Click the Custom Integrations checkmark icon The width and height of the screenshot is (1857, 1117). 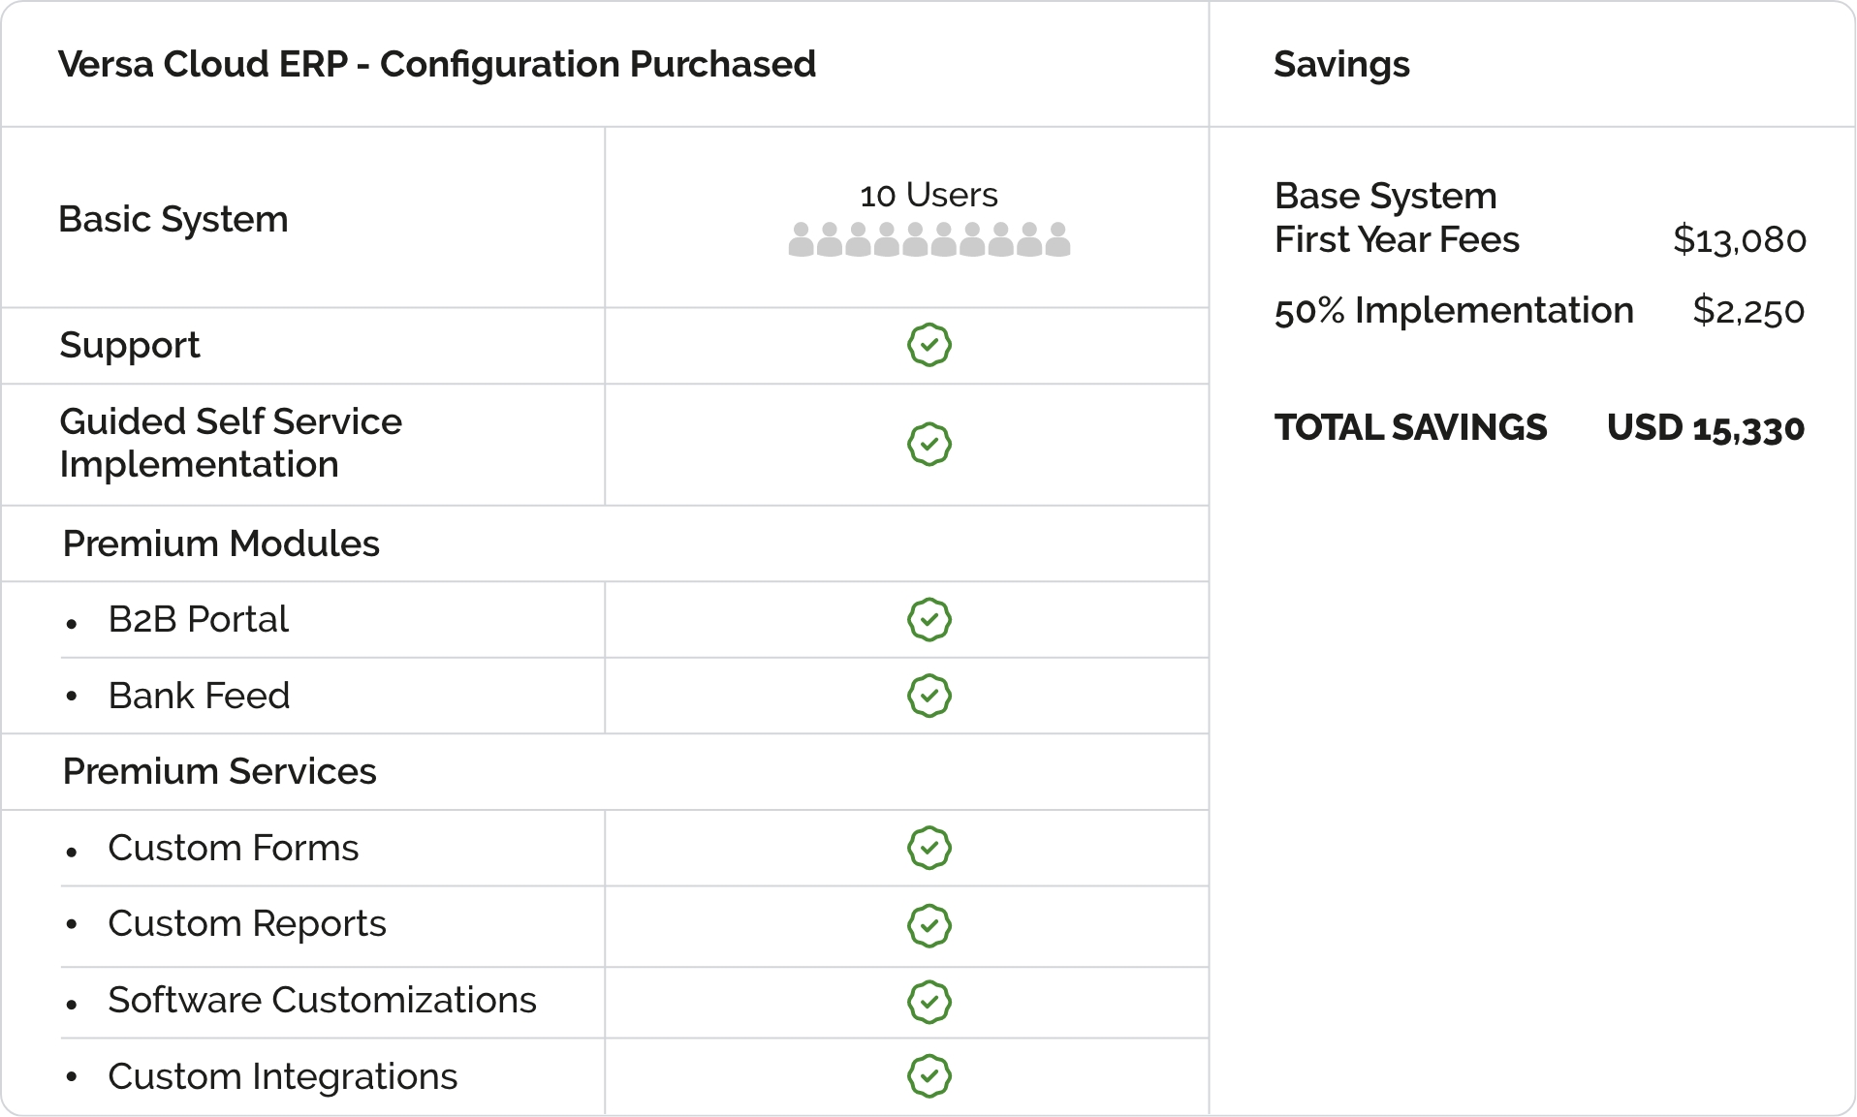pyautogui.click(x=928, y=1076)
